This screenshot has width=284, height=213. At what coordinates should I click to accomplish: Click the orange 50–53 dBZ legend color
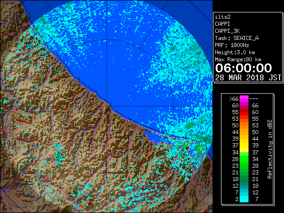(244, 125)
